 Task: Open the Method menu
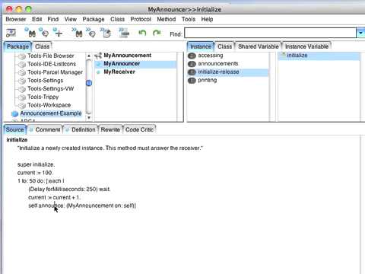pos(167,19)
